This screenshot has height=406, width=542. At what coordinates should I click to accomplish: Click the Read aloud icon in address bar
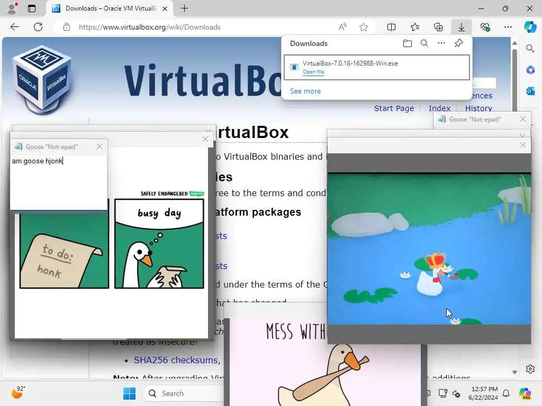342,27
